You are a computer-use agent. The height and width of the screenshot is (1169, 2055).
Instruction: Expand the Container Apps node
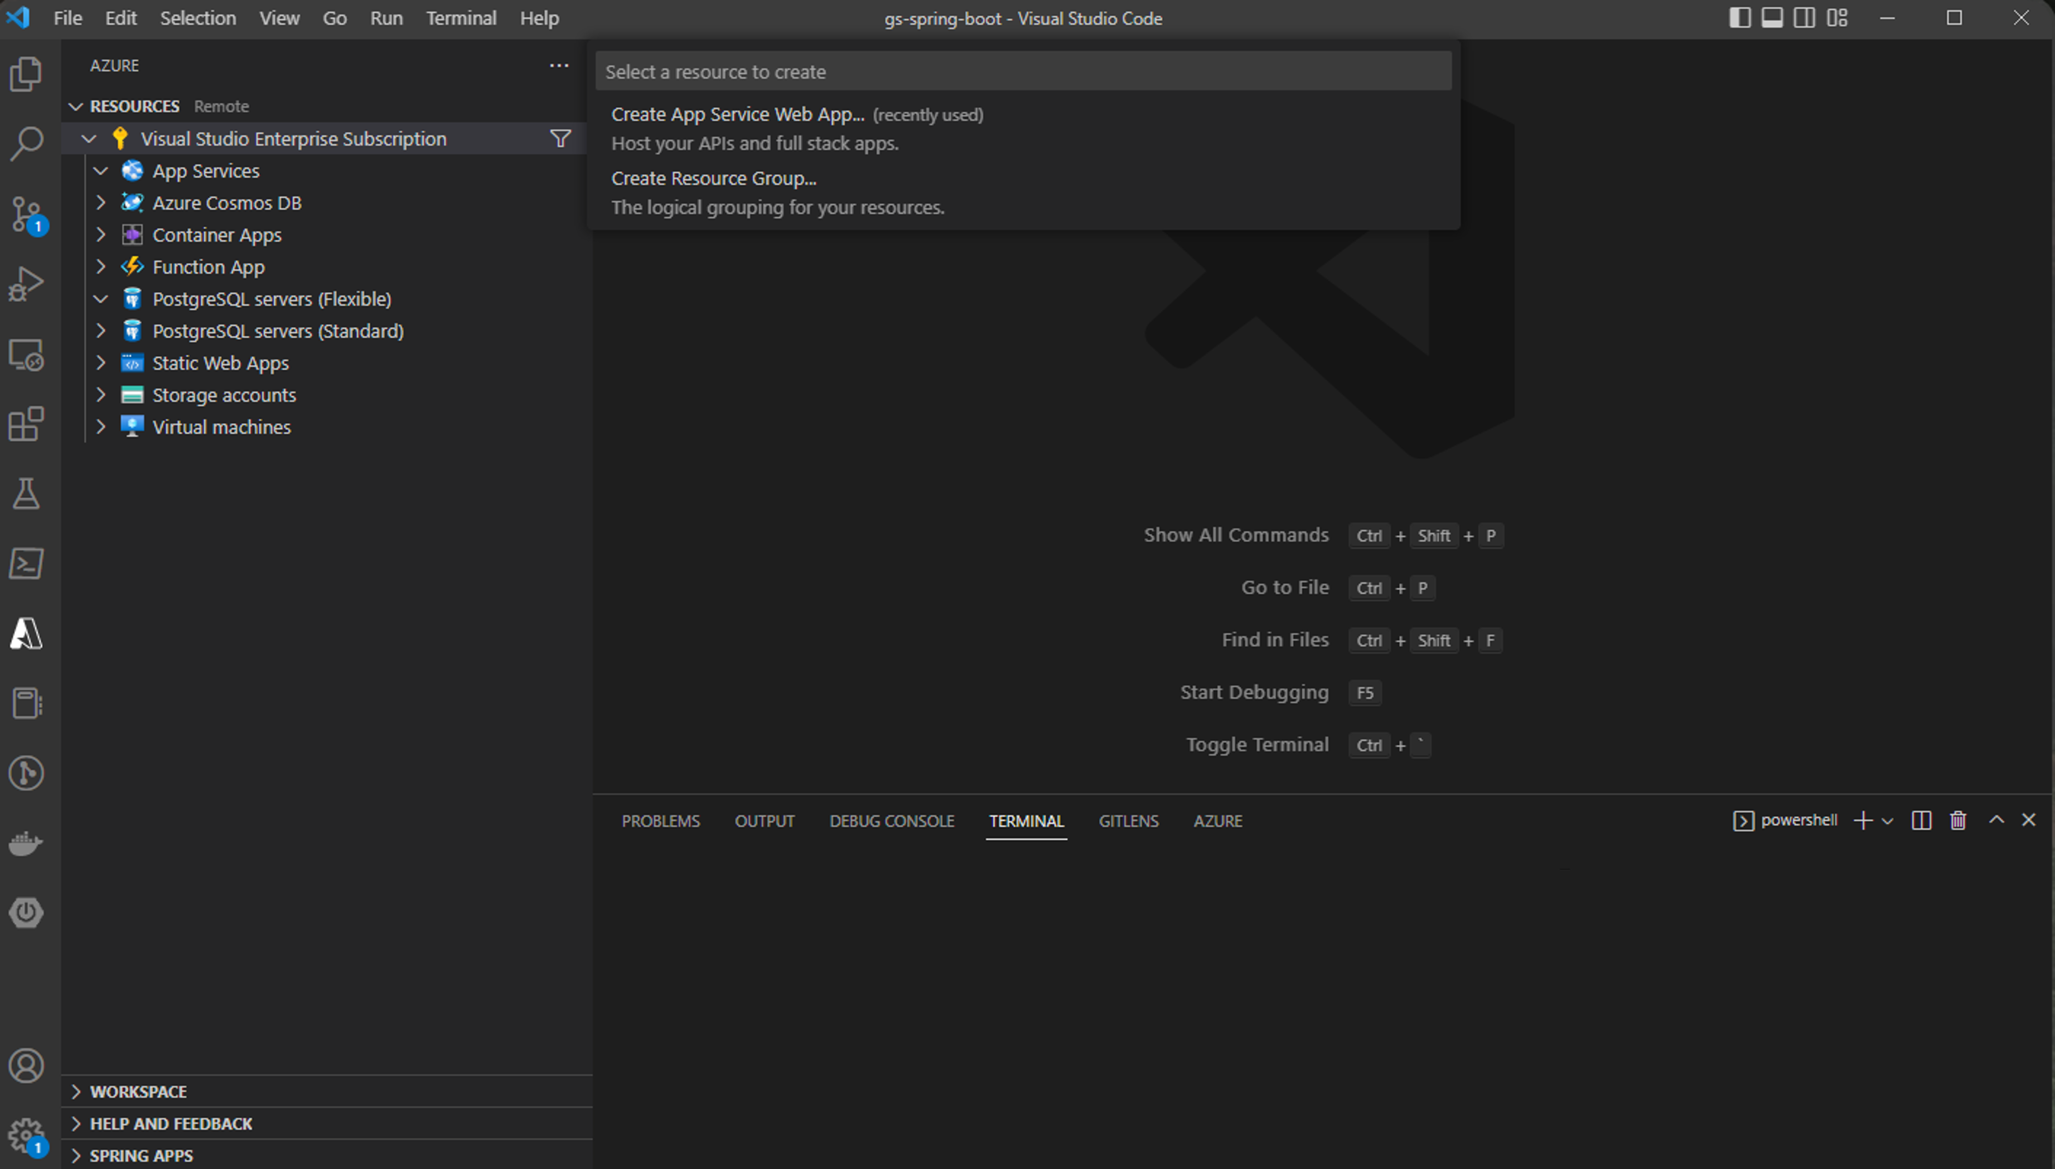click(x=101, y=235)
